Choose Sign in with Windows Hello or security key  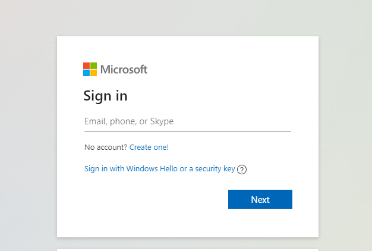[160, 169]
